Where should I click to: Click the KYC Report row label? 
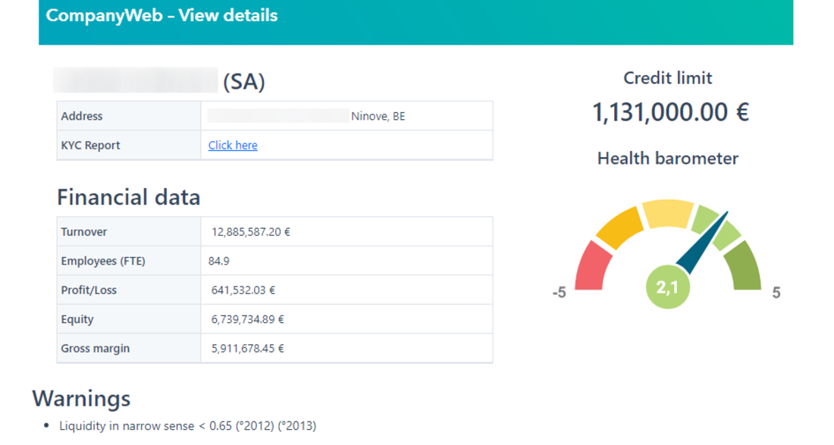91,146
